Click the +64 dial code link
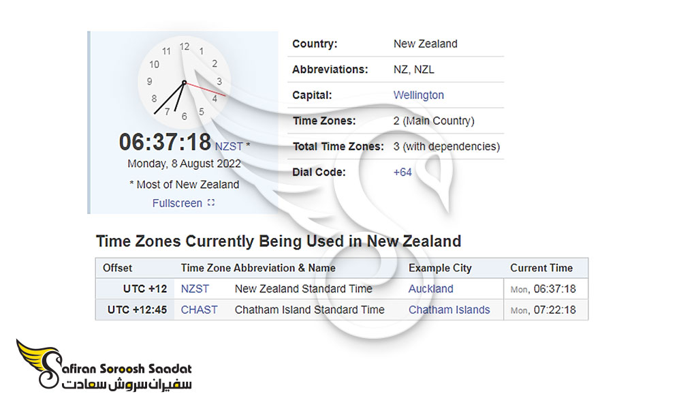Viewport: 681px width, 409px height. point(402,172)
